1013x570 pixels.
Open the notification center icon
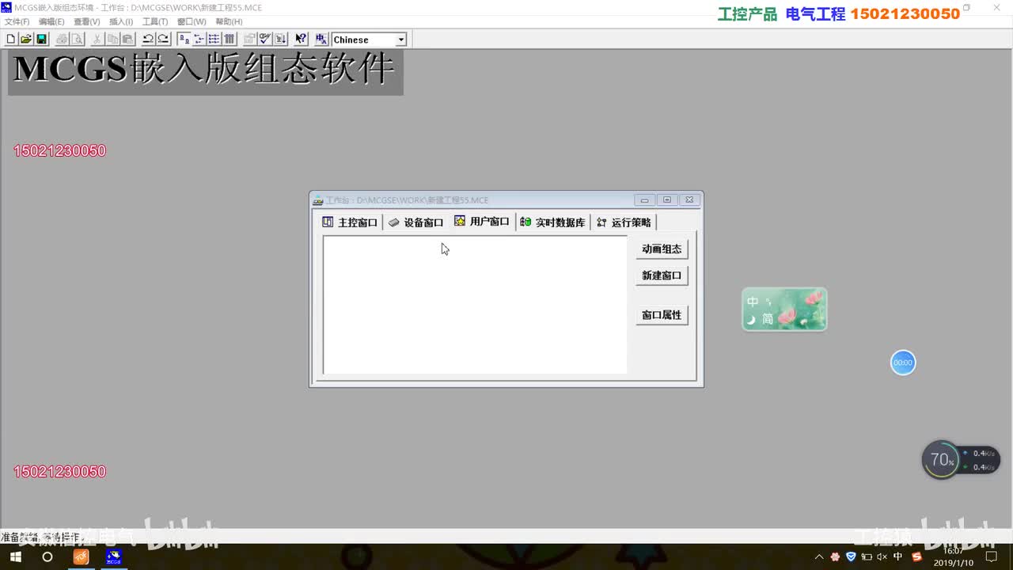[992, 557]
